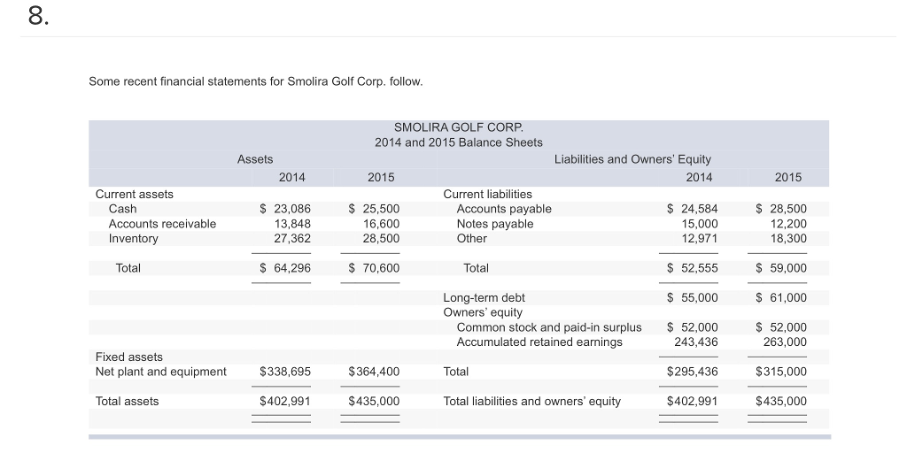Click the Inventory row label

tap(133, 238)
